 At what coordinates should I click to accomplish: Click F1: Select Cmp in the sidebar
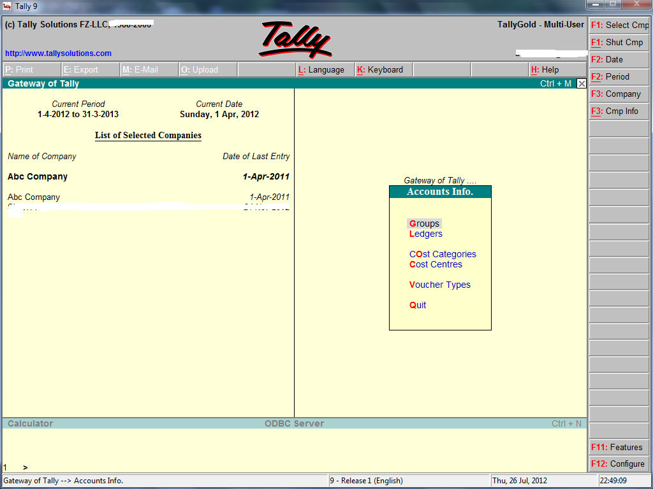[619, 25]
